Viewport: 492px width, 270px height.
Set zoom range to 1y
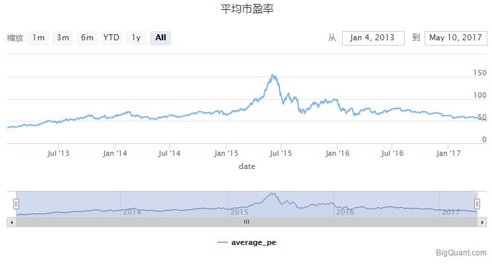[136, 38]
